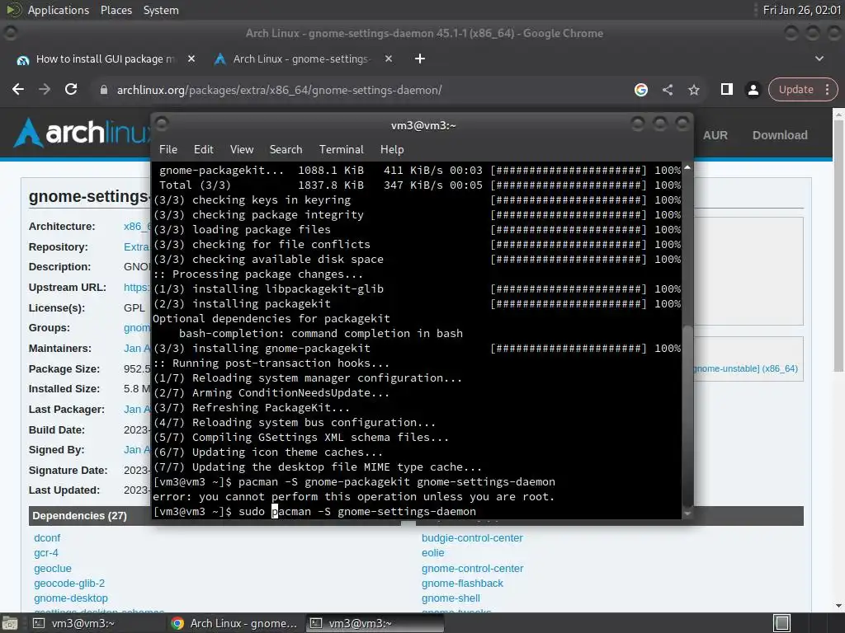This screenshot has width=845, height=633.
Task: Click the clock Fri Jan 26
Action: coord(801,10)
